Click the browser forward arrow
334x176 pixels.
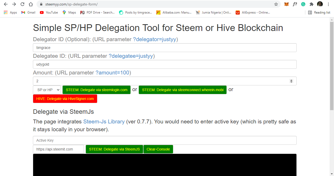[14, 4]
